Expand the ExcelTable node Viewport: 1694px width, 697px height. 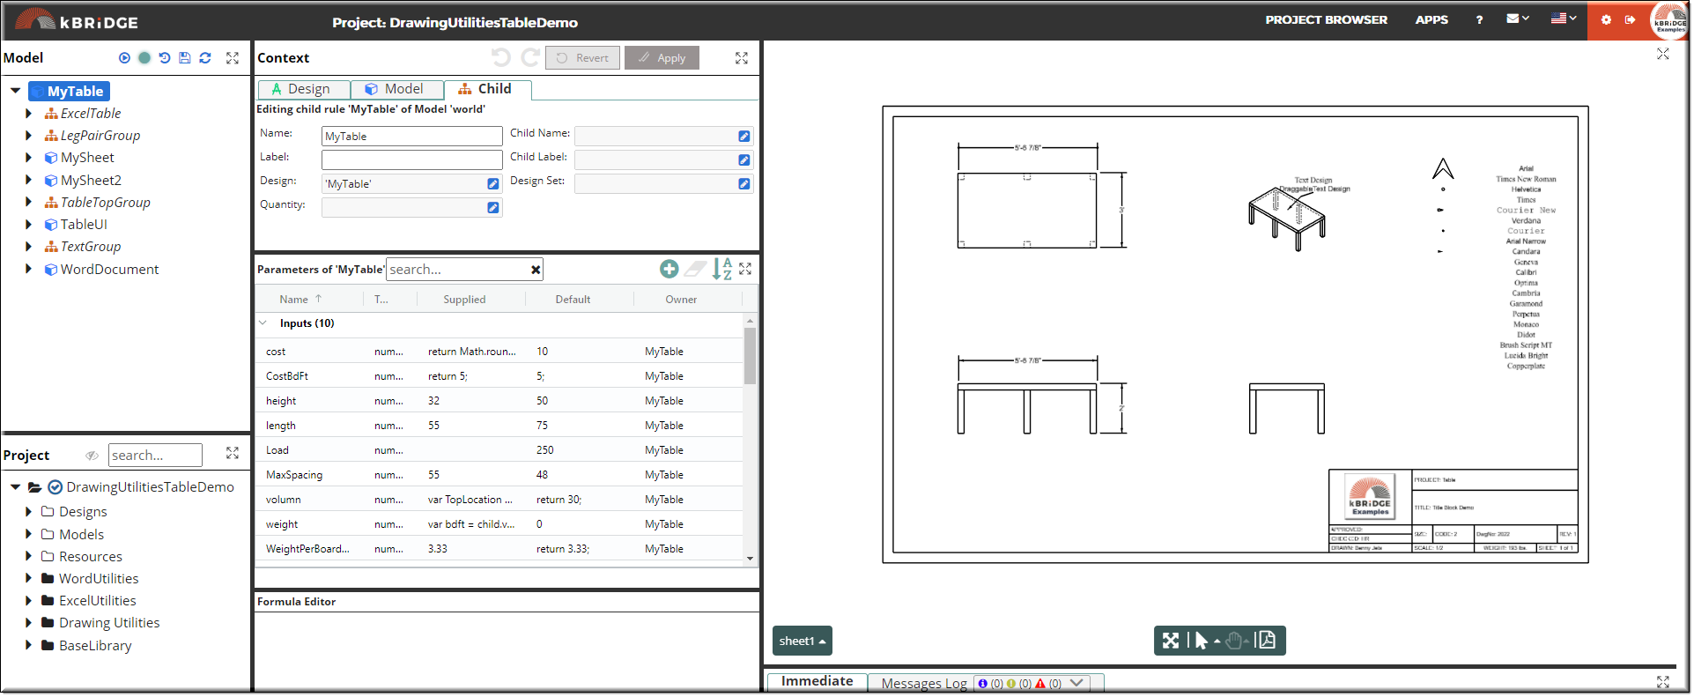(28, 114)
